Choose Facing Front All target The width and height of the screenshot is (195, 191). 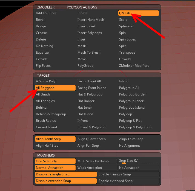89,81
